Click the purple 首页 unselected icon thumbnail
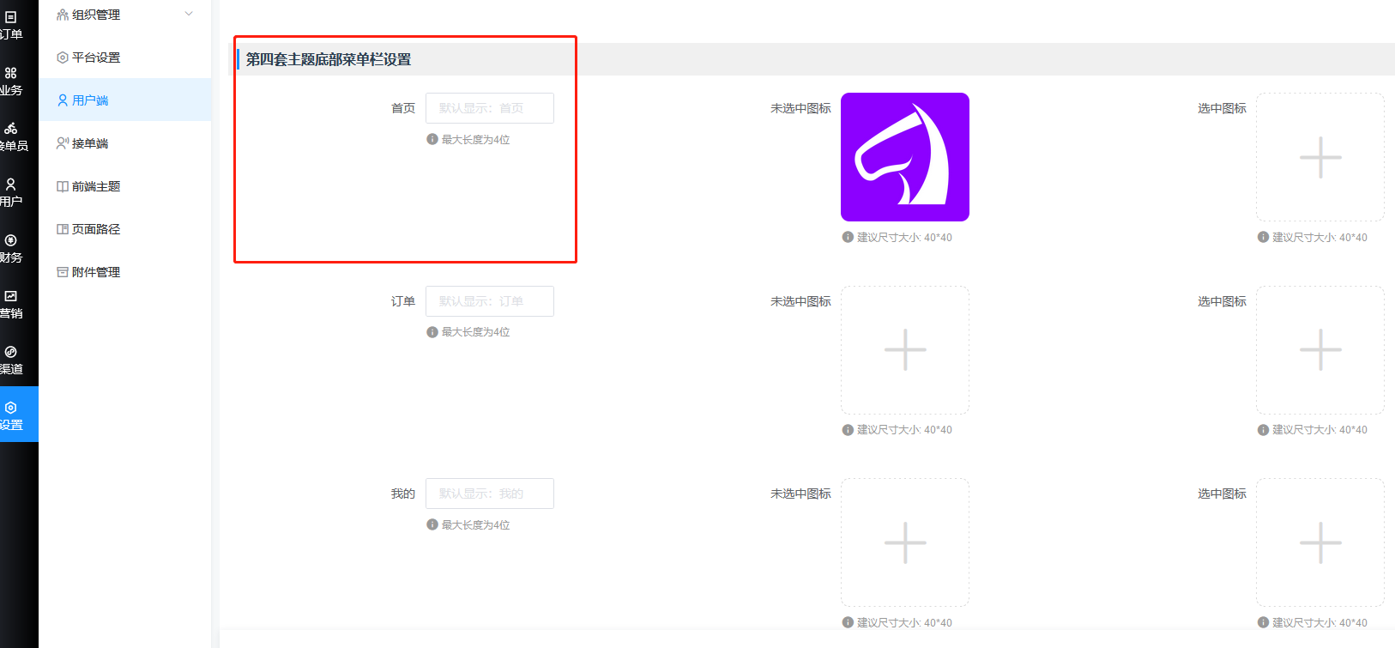Image resolution: width=1395 pixels, height=648 pixels. [904, 157]
